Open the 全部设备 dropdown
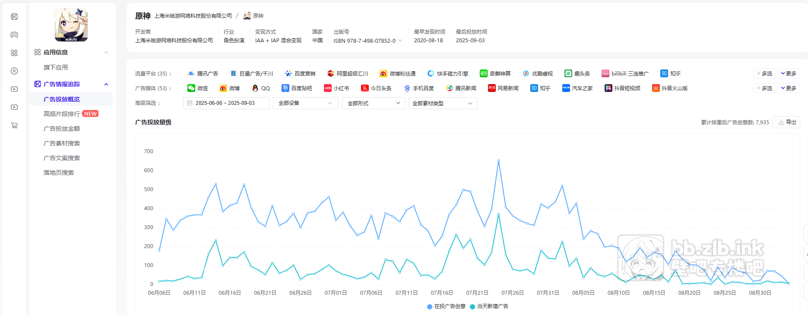The height and width of the screenshot is (315, 808). point(305,103)
